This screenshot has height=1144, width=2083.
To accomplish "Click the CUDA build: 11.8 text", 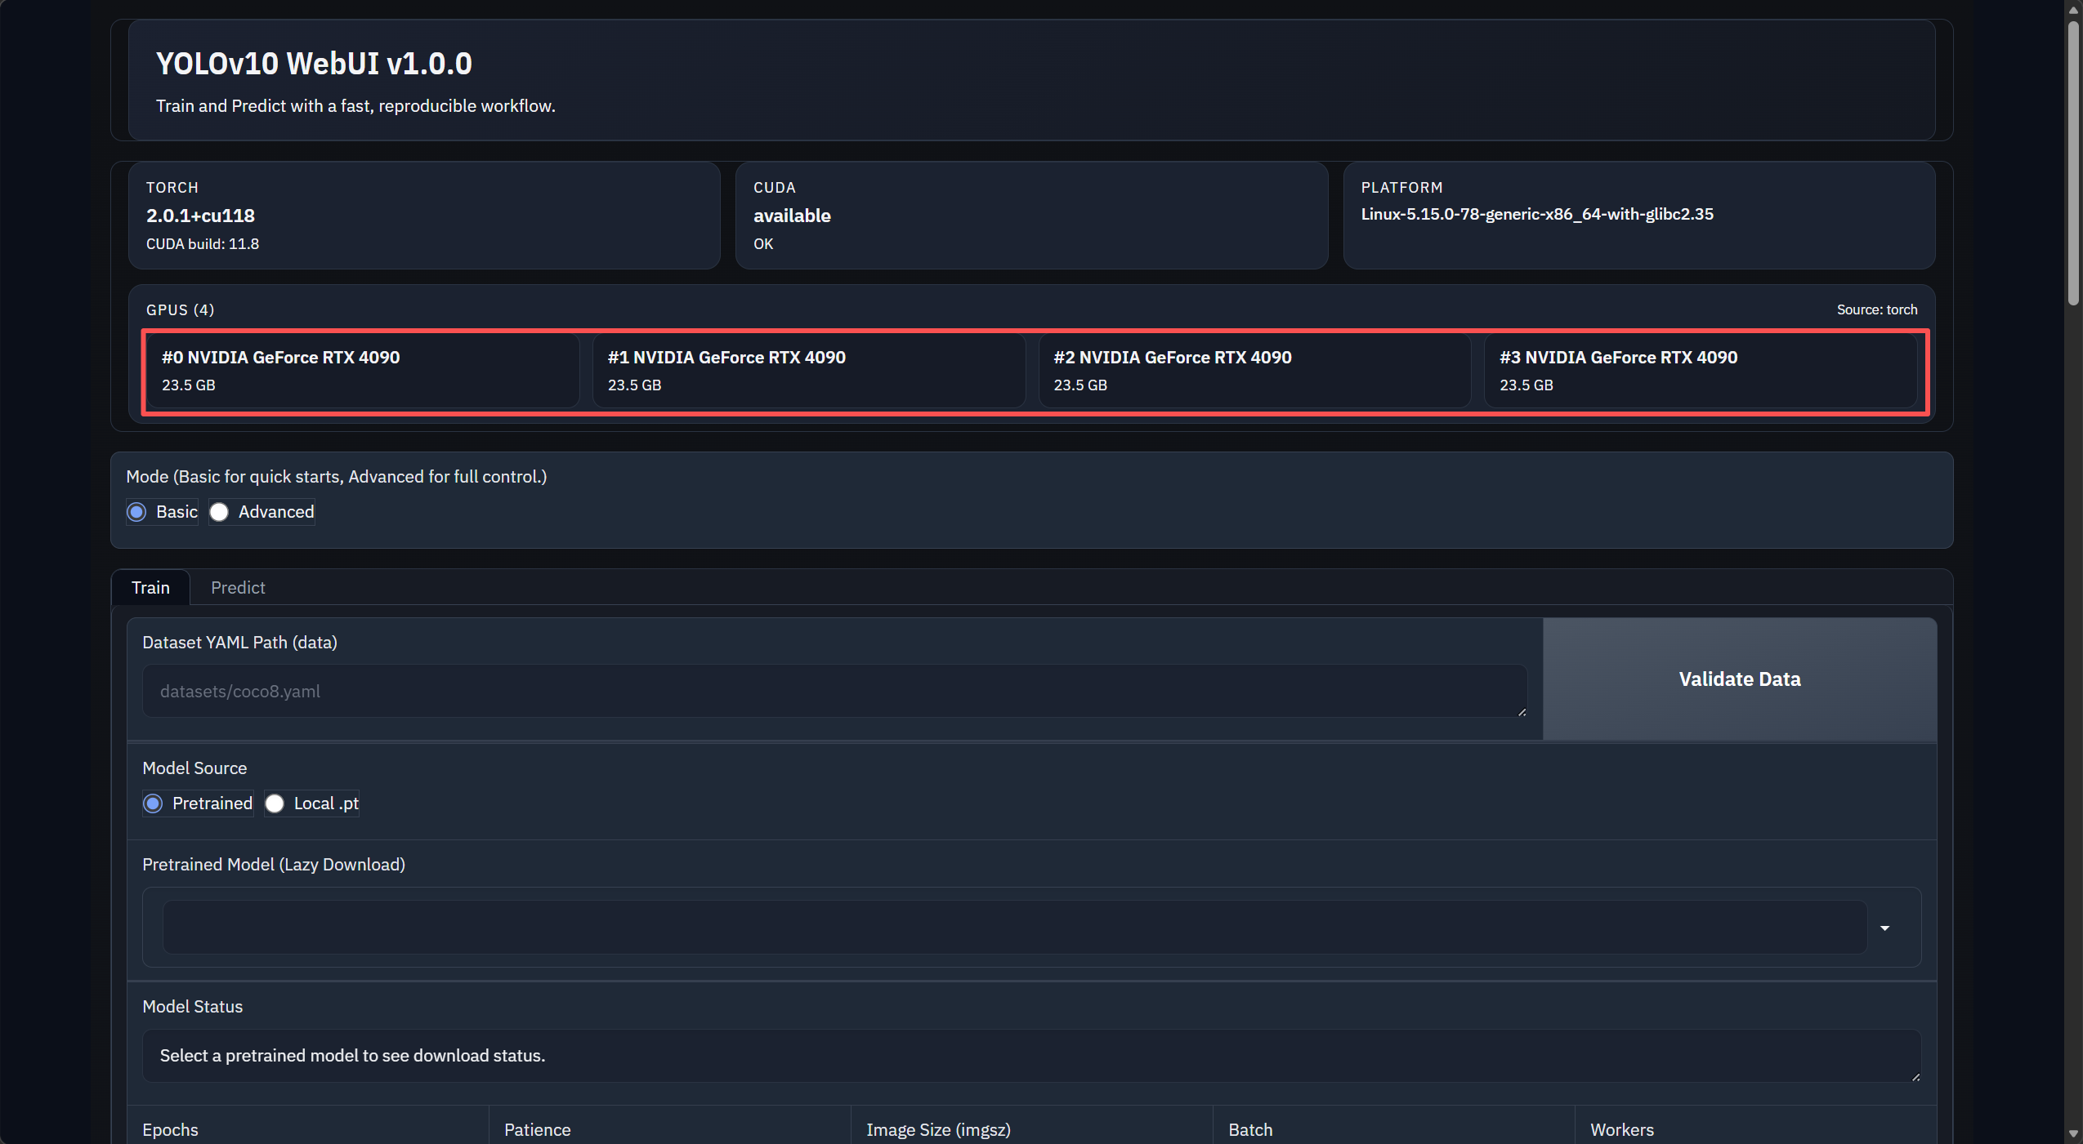I will pos(203,244).
